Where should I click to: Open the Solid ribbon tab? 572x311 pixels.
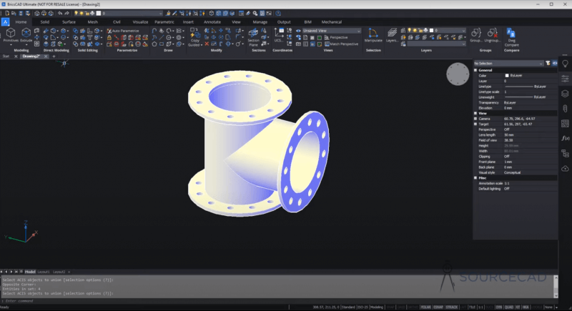[x=45, y=22]
